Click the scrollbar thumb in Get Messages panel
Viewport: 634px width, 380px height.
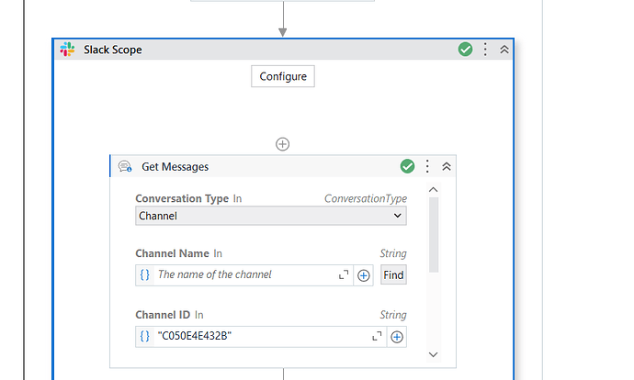(434, 235)
